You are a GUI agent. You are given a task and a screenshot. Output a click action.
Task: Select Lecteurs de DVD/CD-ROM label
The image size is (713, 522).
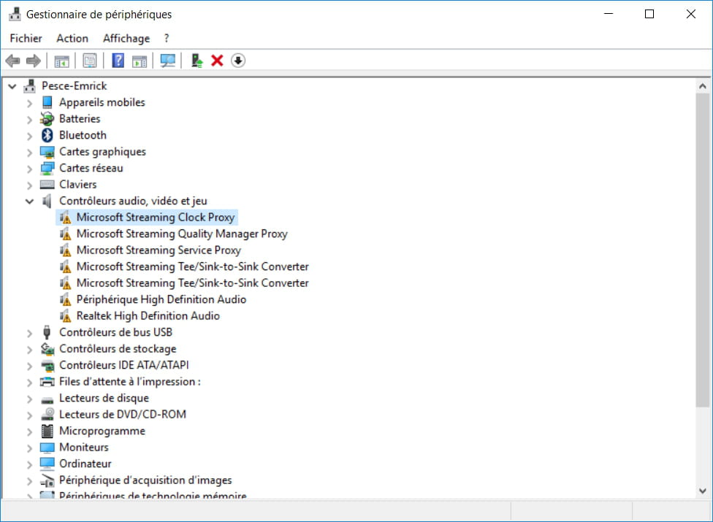[x=123, y=415]
